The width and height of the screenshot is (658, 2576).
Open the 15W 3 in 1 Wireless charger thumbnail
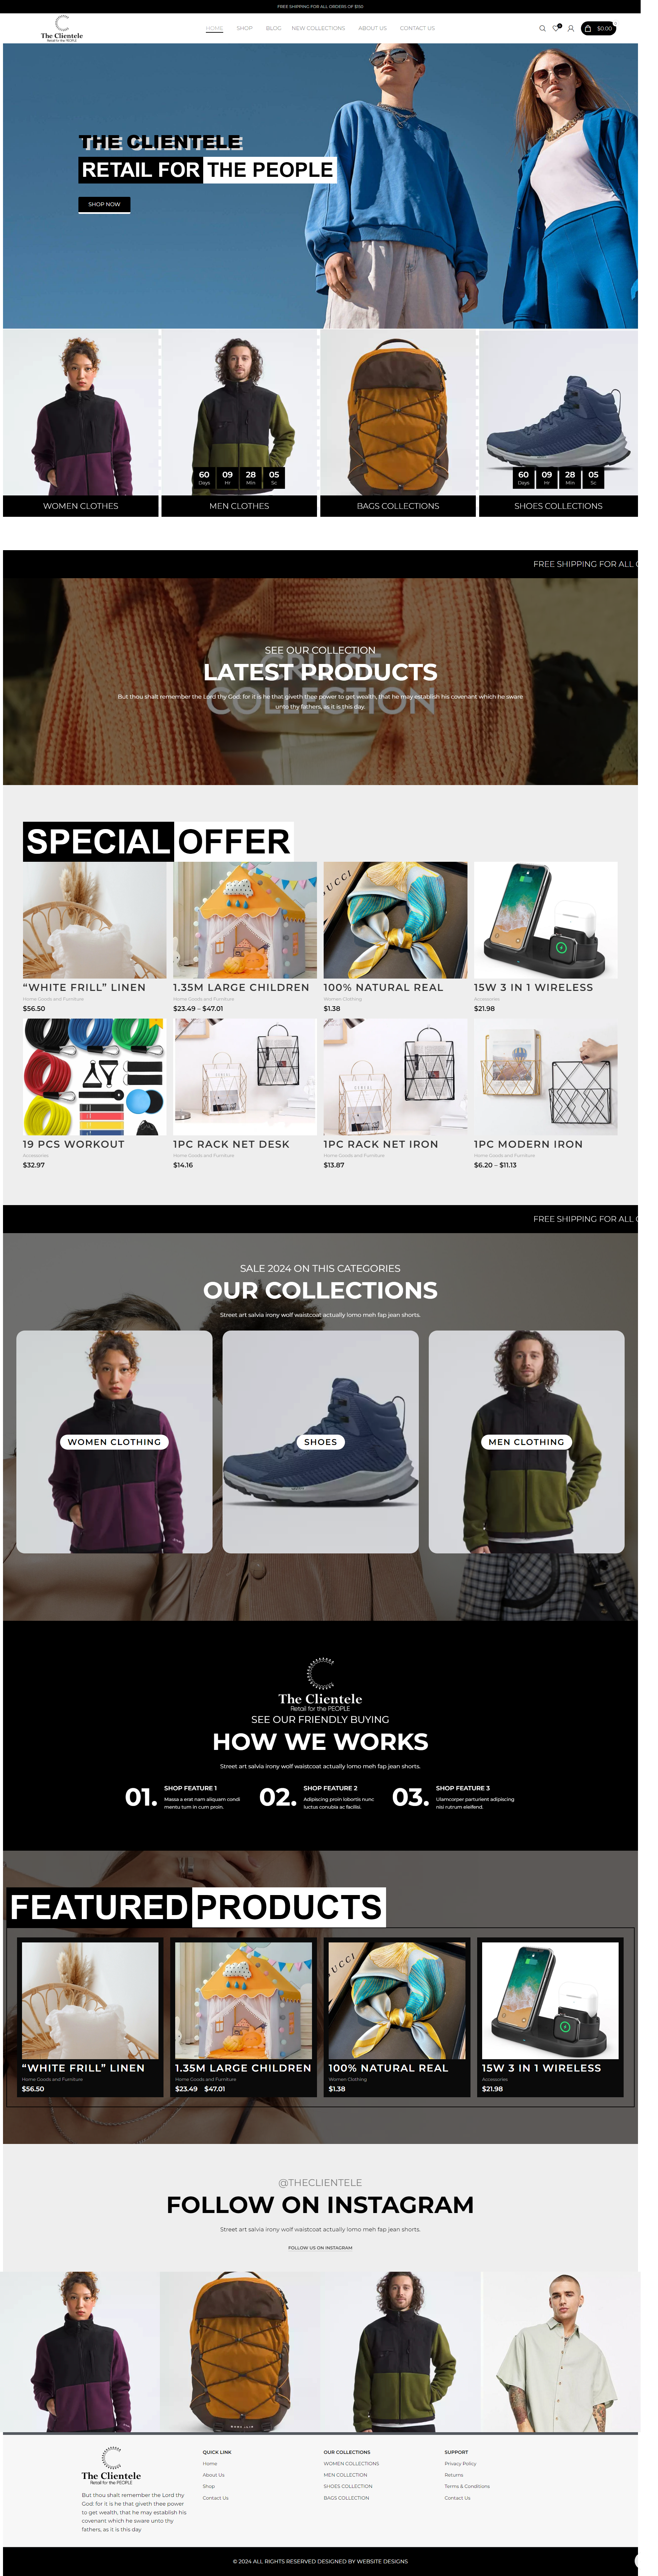[x=545, y=920]
